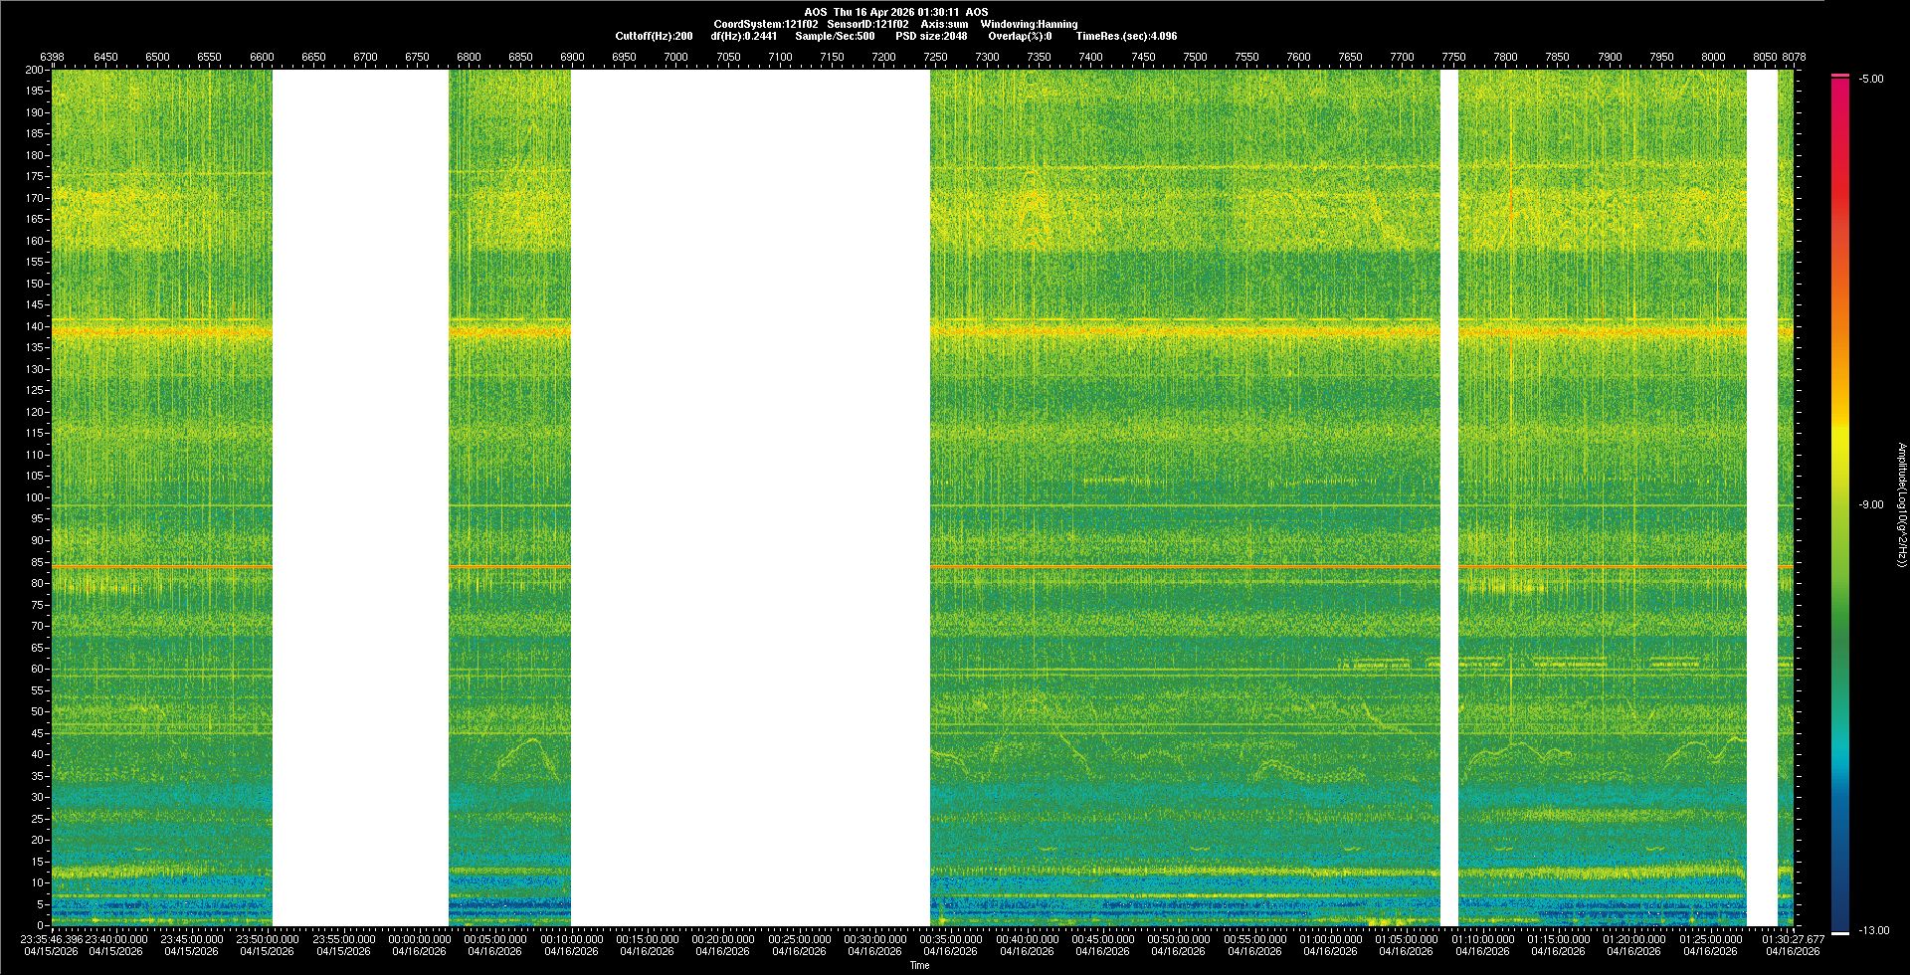The image size is (1910, 975).
Task: Click the -5.00 label on the color scale
Action: pyautogui.click(x=1871, y=80)
